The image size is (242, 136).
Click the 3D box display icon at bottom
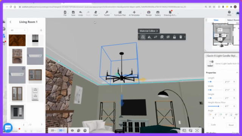pyautogui.click(x=79, y=130)
